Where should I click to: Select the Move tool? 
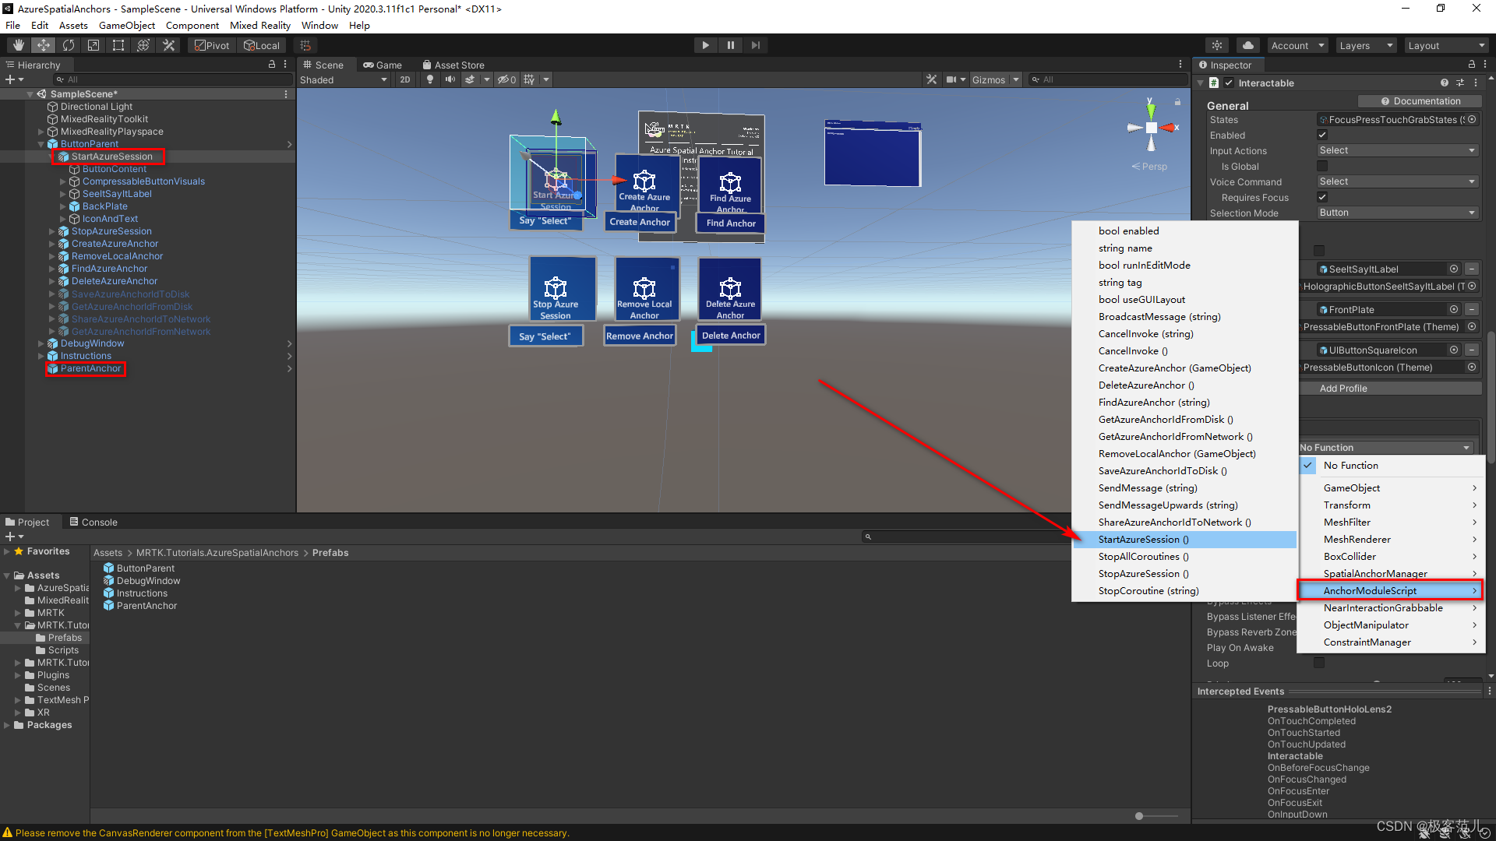44,45
